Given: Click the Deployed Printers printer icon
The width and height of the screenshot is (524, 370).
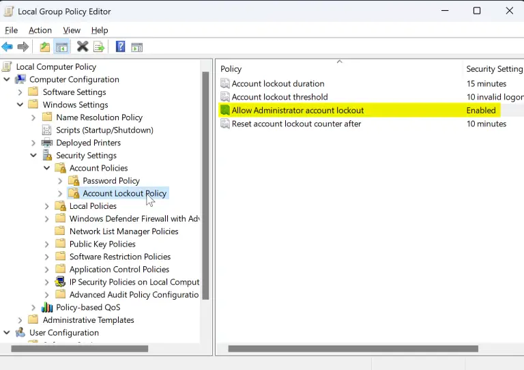Looking at the screenshot, I should [47, 143].
